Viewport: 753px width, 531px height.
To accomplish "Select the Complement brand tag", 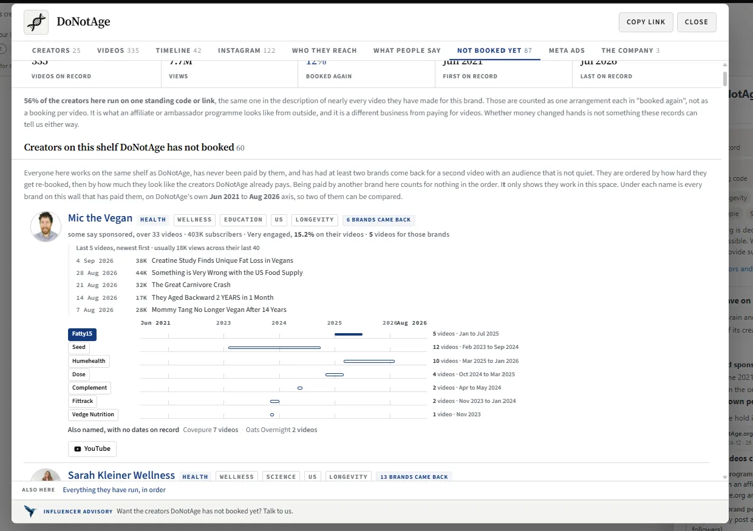I will coord(89,388).
